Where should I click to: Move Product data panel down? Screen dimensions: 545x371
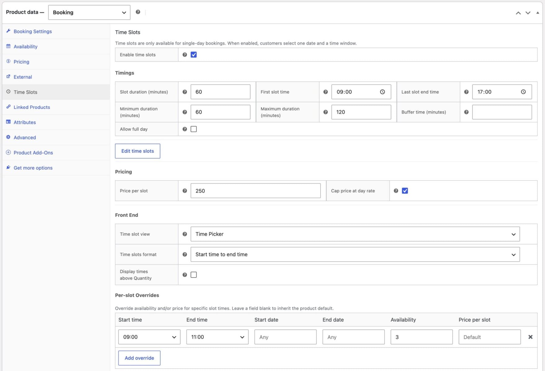[x=528, y=13]
